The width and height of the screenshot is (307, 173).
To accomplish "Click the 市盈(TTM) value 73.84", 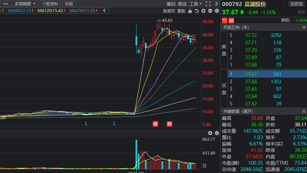I will click(301, 163).
